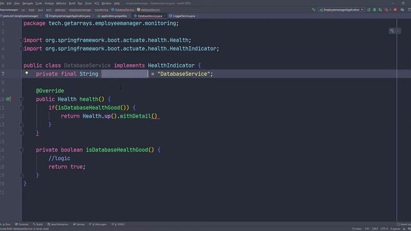The image size is (411, 231).
Task: Click the UTF-8 encoding in status bar
Action: pos(384,229)
